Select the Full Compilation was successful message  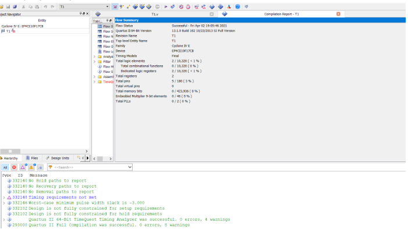(109, 225)
